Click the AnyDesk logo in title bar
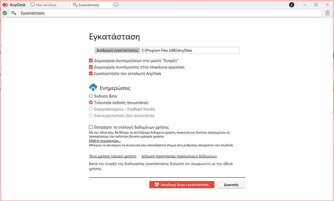The height and width of the screenshot is (201, 334). [5, 5]
